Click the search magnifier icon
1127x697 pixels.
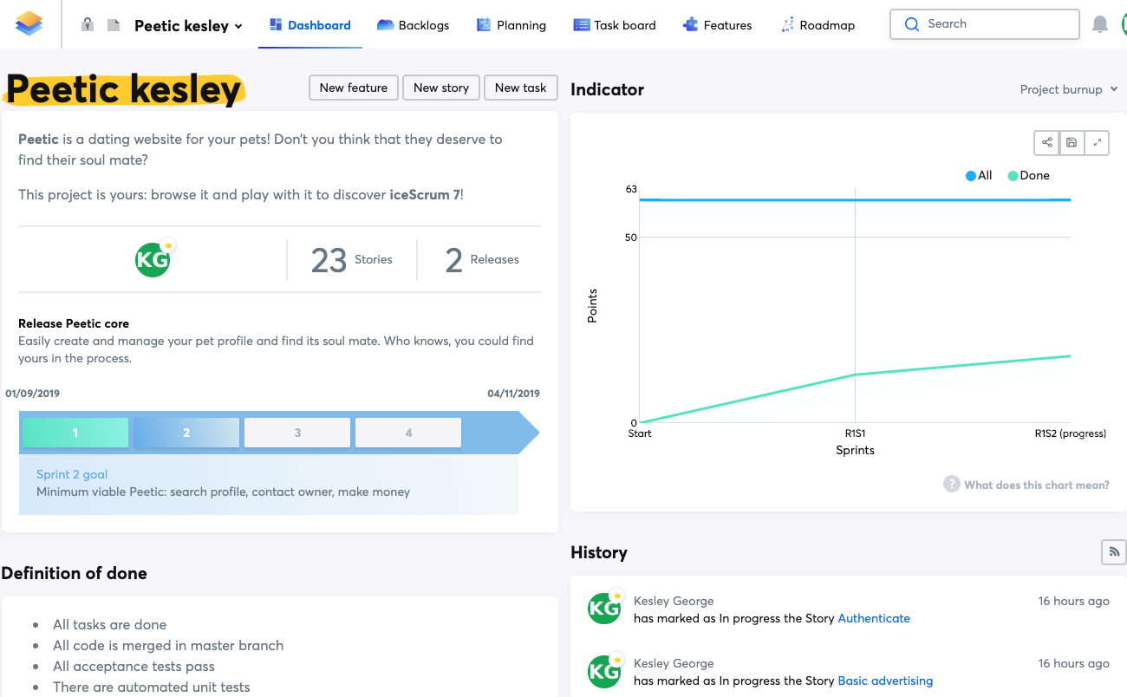coord(911,24)
